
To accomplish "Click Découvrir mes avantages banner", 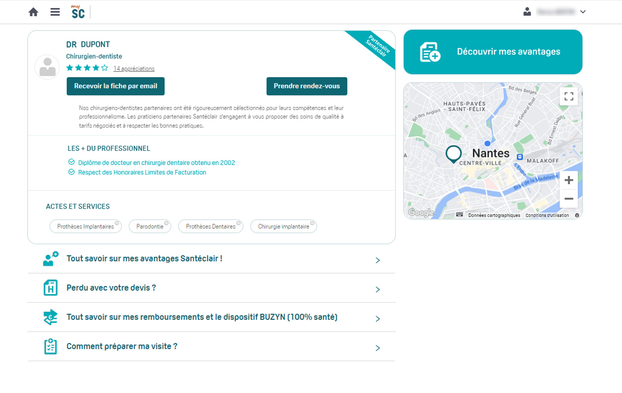I will pos(493,52).
